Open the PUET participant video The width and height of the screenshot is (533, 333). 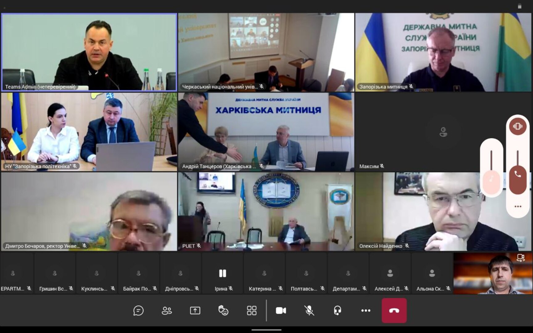click(x=266, y=211)
